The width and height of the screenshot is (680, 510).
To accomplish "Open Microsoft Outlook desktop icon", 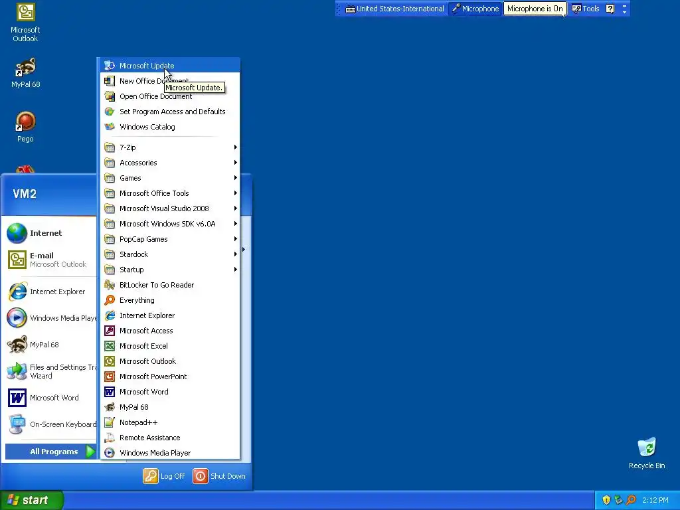I will click(25, 23).
